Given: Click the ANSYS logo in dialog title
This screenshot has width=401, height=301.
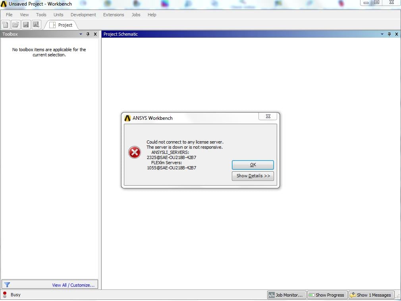Looking at the screenshot, I should (127, 118).
